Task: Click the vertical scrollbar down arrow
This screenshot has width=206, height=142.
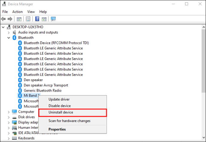Action: click(x=204, y=138)
